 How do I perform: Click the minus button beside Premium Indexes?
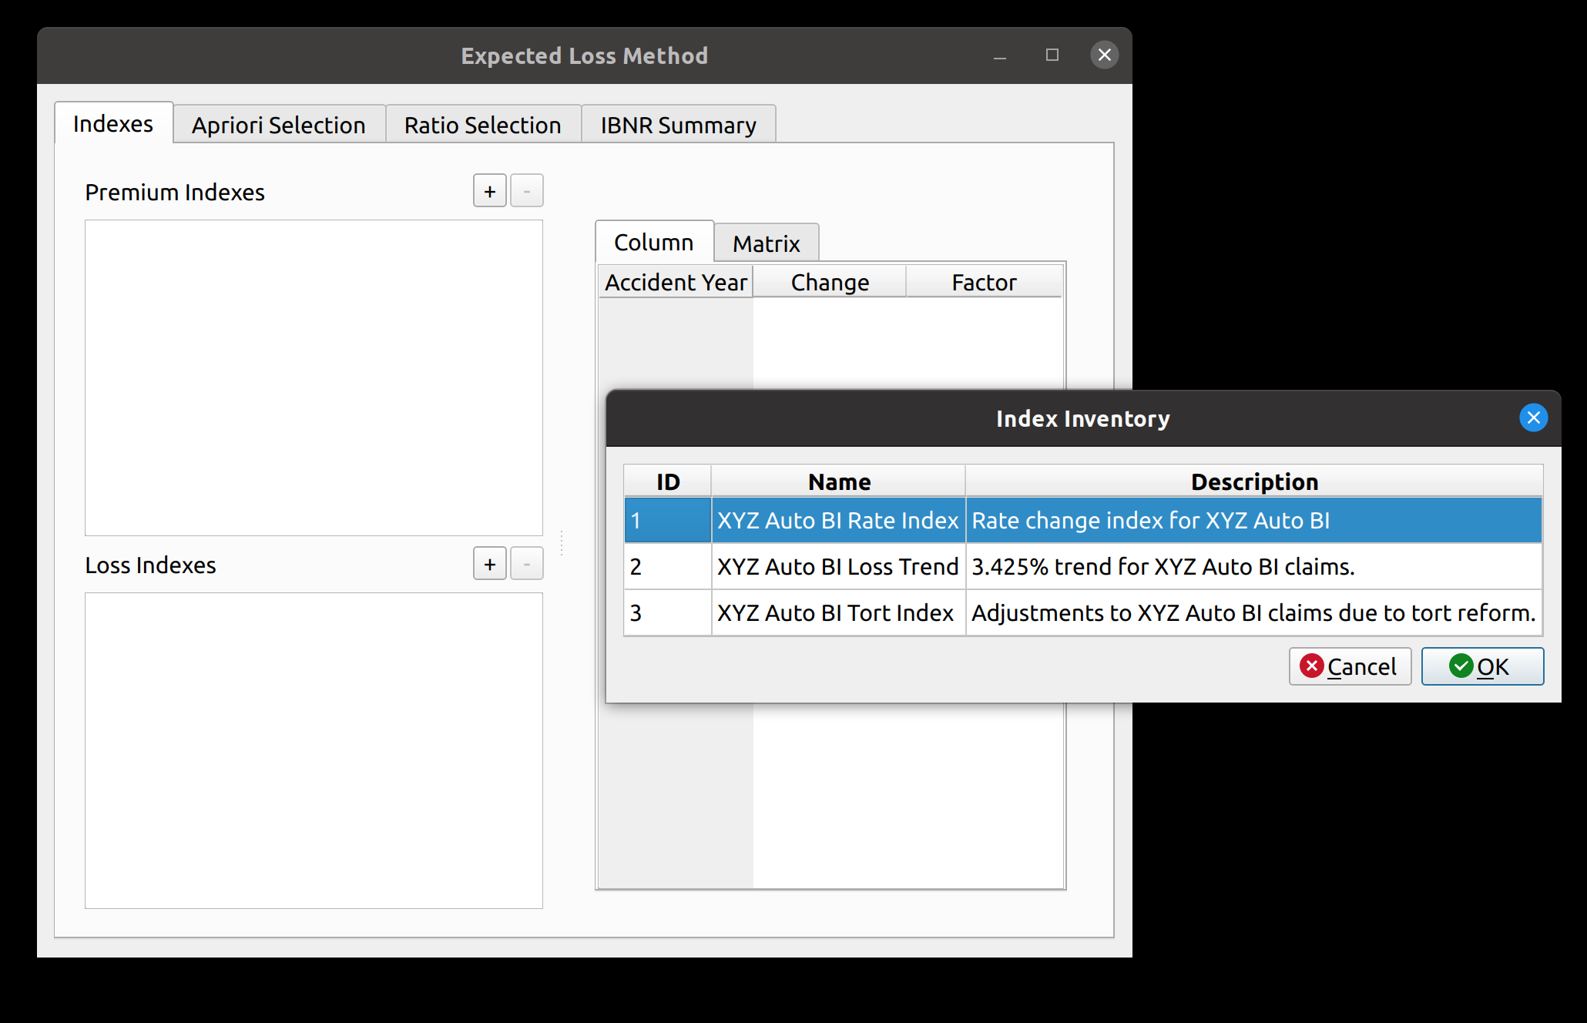tap(527, 191)
